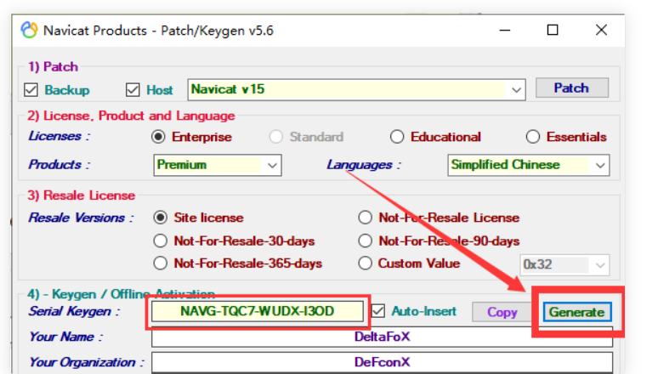Choose the Custom Value radio button

(x=365, y=263)
